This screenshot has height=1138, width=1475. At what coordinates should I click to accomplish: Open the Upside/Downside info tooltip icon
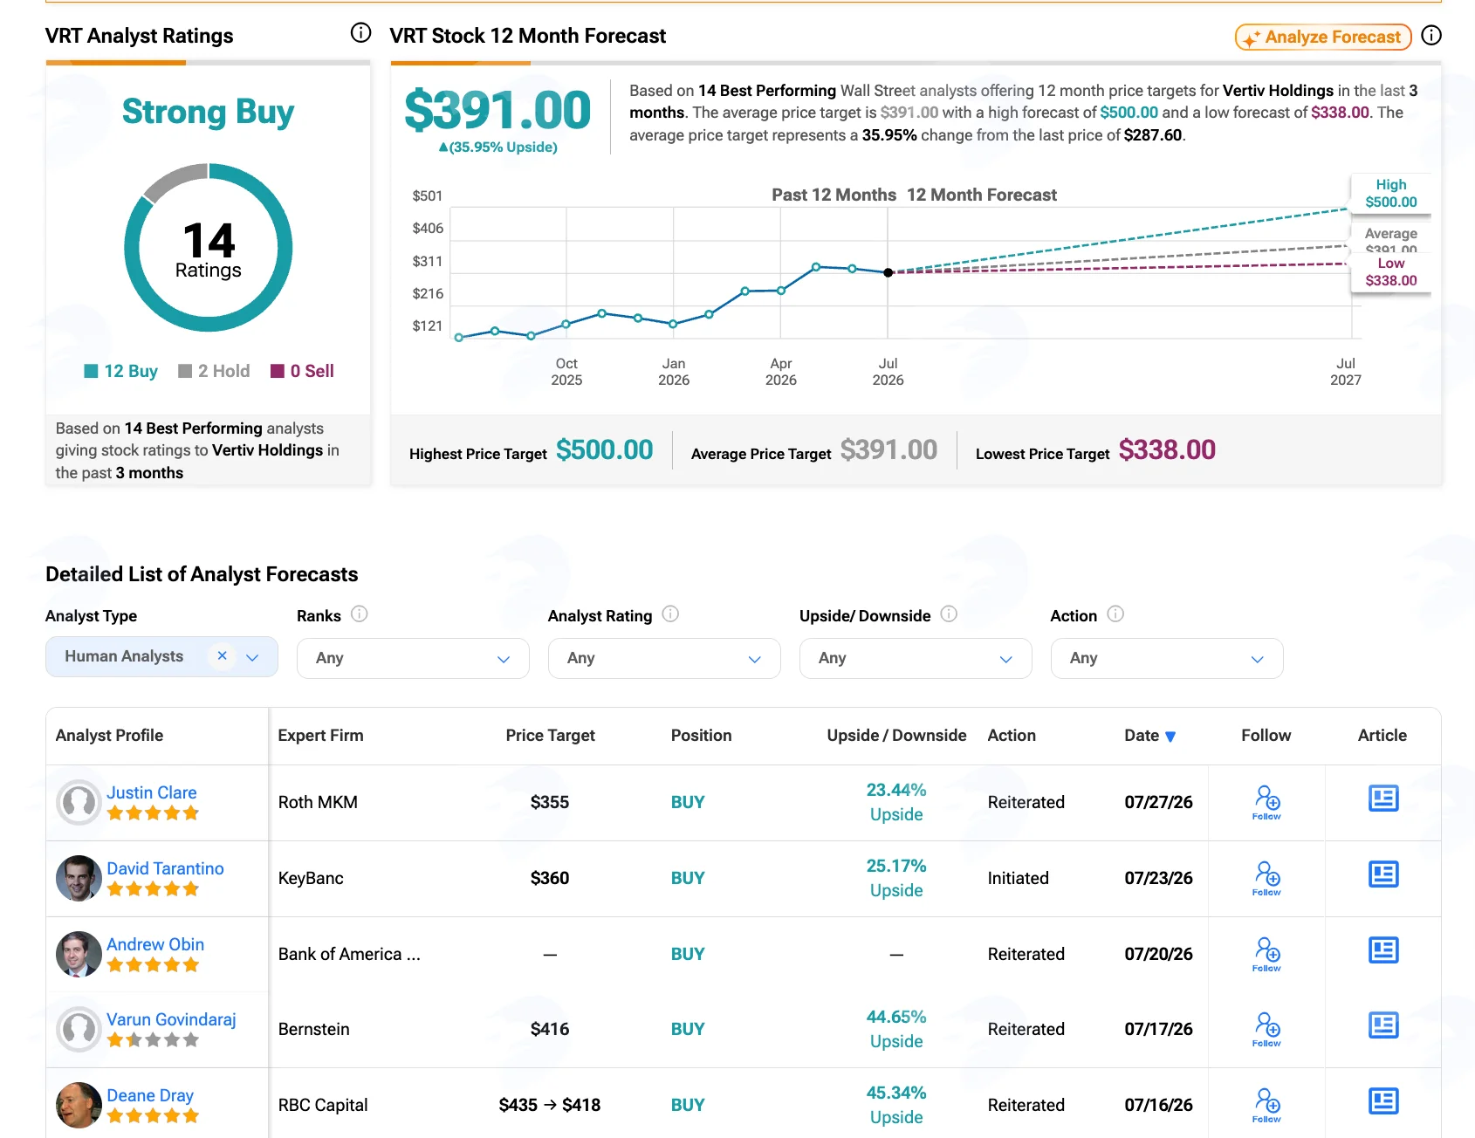click(950, 614)
